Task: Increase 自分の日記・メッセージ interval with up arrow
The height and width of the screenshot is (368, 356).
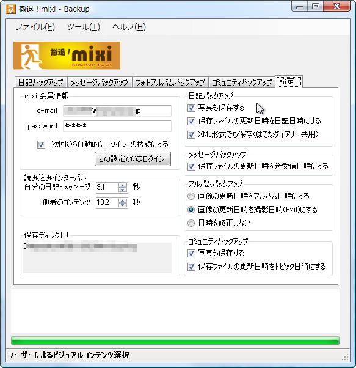Action: [x=123, y=185]
